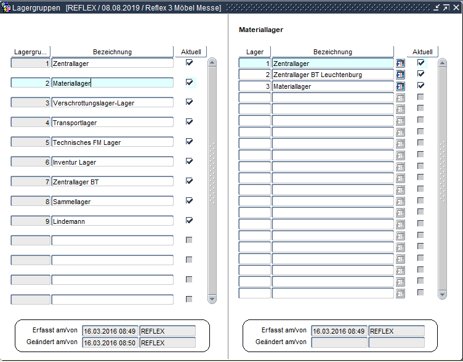Toggle Aktuell checkbox for Lindemann group
The height and width of the screenshot is (362, 463).
pos(189,220)
